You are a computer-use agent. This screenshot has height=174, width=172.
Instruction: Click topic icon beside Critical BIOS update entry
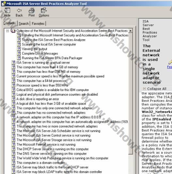(x=13, y=90)
